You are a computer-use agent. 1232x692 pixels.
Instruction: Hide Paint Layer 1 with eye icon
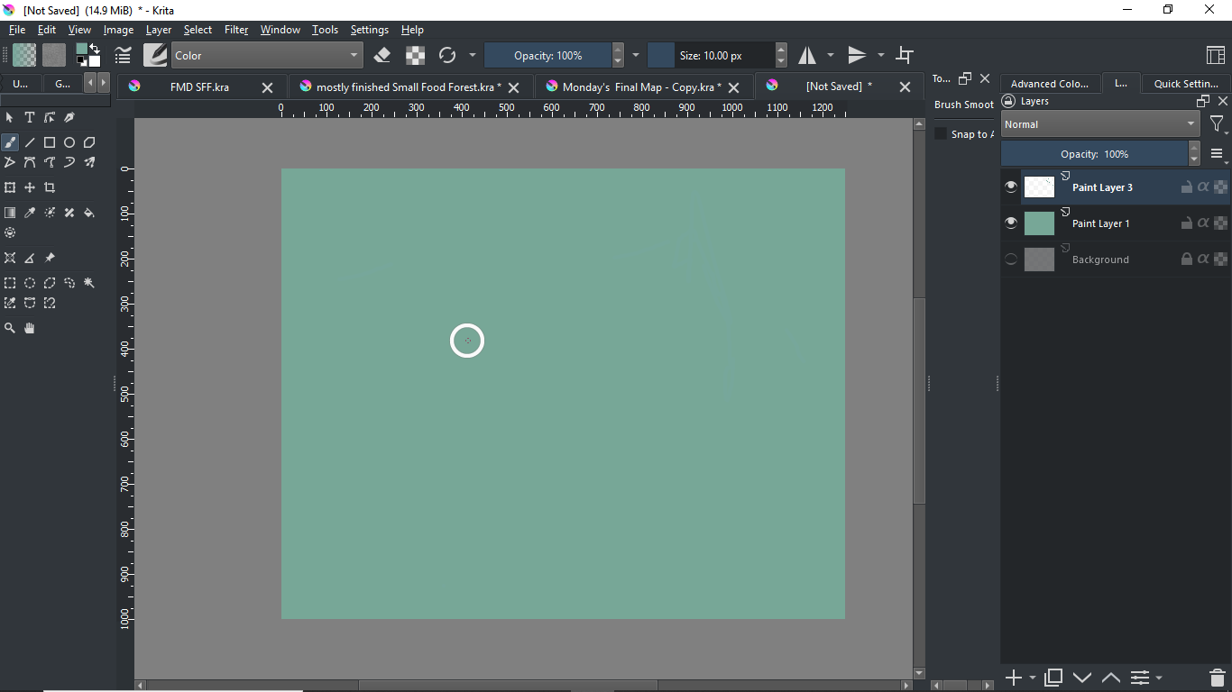(1011, 223)
